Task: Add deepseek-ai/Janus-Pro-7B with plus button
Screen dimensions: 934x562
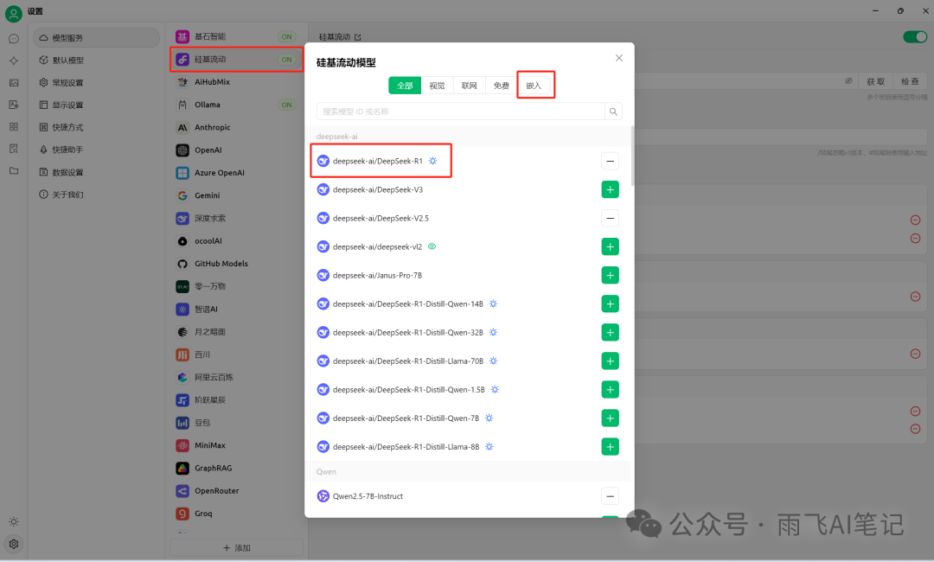Action: coord(610,275)
